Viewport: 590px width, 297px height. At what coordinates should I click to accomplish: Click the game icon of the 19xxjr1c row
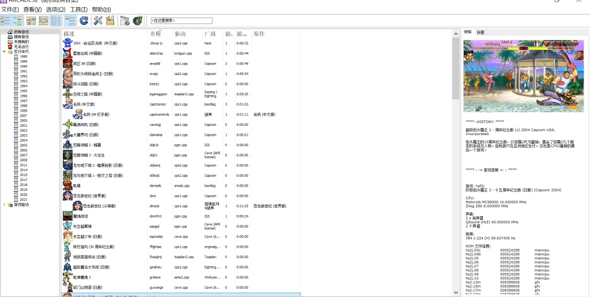coord(68,43)
